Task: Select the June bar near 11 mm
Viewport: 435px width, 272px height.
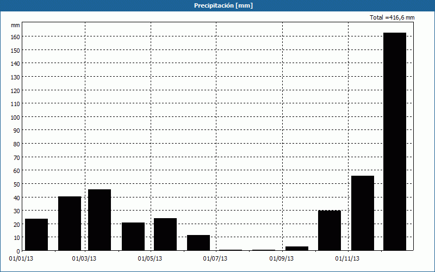Action: point(198,243)
